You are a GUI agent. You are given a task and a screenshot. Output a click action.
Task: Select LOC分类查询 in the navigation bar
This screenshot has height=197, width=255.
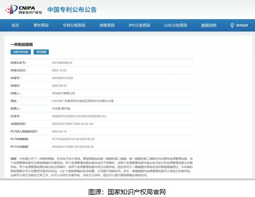click(176, 25)
